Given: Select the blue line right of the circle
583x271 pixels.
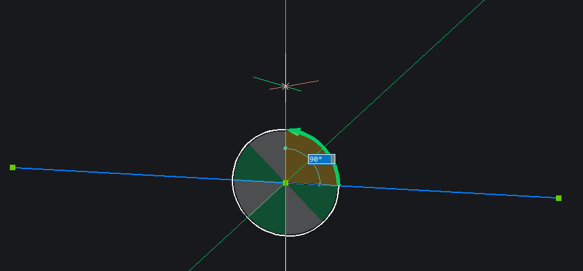Looking at the screenshot, I should pyautogui.click(x=449, y=192).
